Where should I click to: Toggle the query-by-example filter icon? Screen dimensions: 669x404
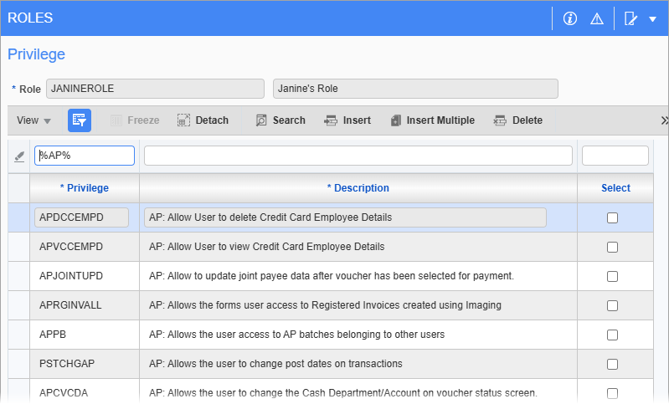tap(80, 120)
